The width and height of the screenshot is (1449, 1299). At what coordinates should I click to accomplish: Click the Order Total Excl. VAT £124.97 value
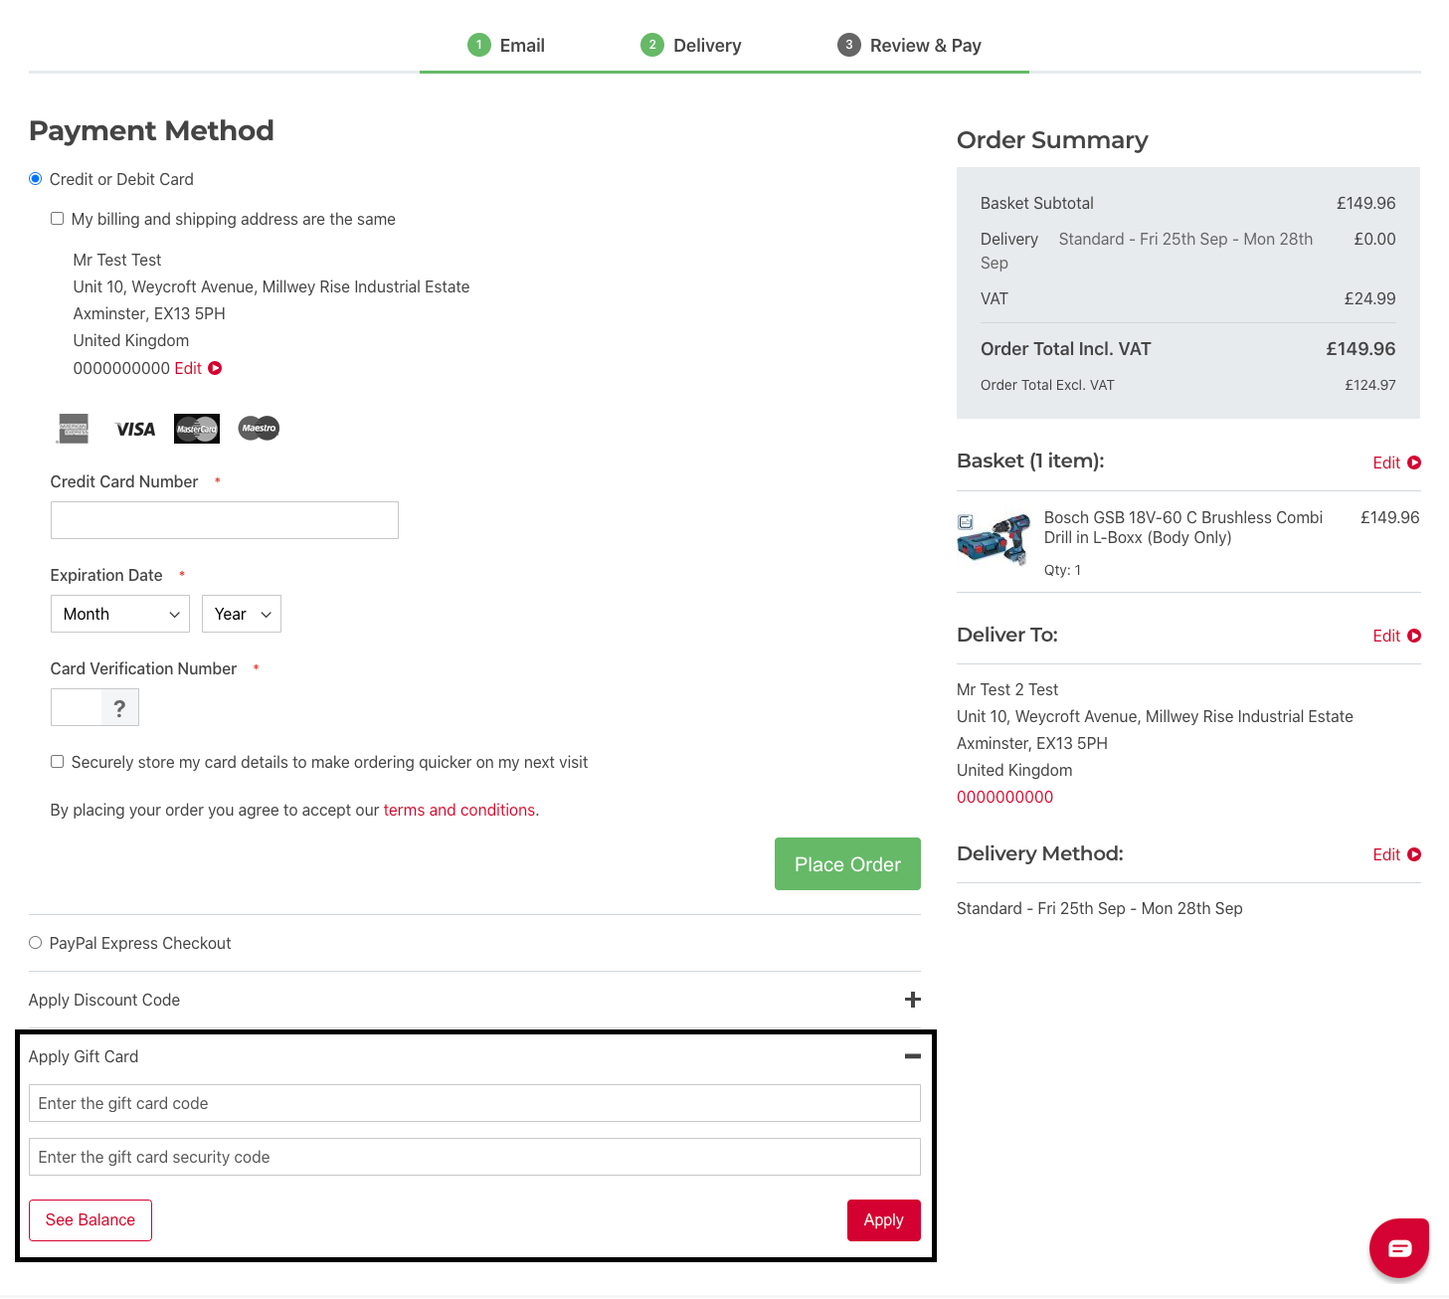coord(1370,385)
